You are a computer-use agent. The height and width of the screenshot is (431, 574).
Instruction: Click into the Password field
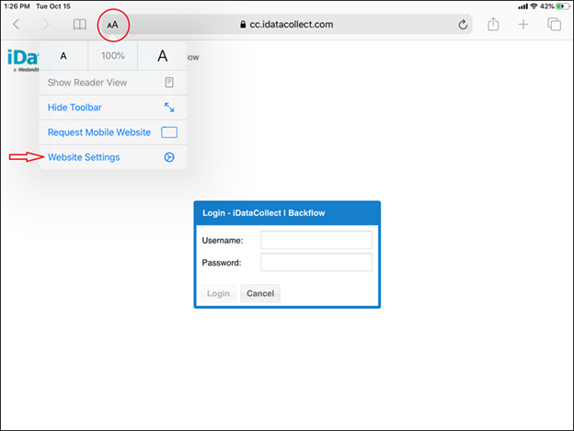coord(316,262)
